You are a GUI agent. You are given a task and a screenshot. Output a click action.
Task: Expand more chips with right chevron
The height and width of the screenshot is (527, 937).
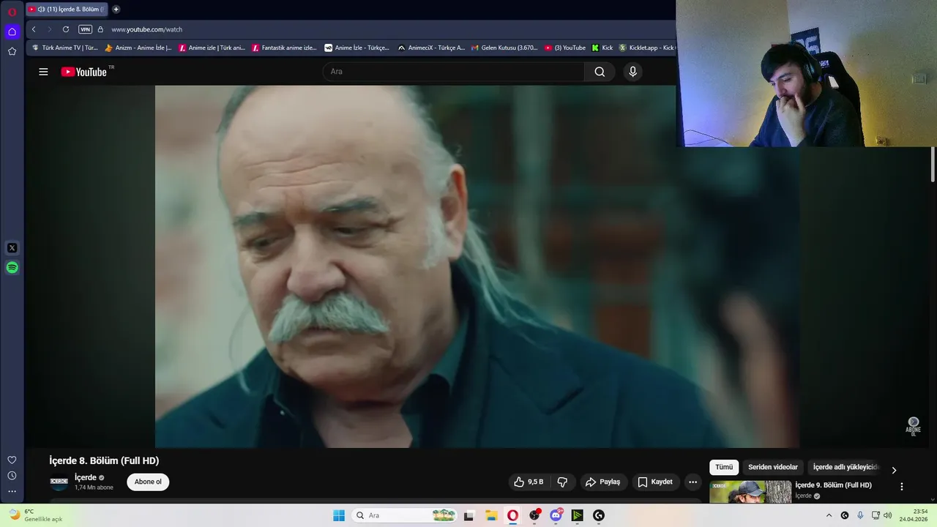coord(894,470)
